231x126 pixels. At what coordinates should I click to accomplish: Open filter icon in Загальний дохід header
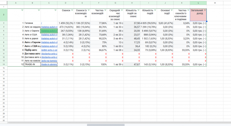pyautogui.click(x=205, y=10)
